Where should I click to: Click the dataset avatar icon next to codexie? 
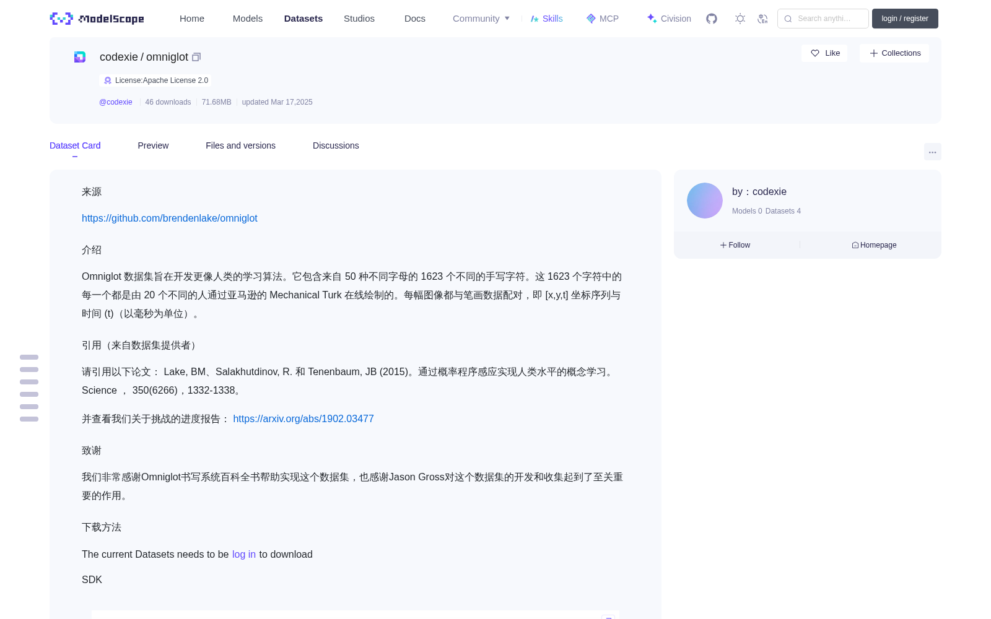[x=80, y=57]
